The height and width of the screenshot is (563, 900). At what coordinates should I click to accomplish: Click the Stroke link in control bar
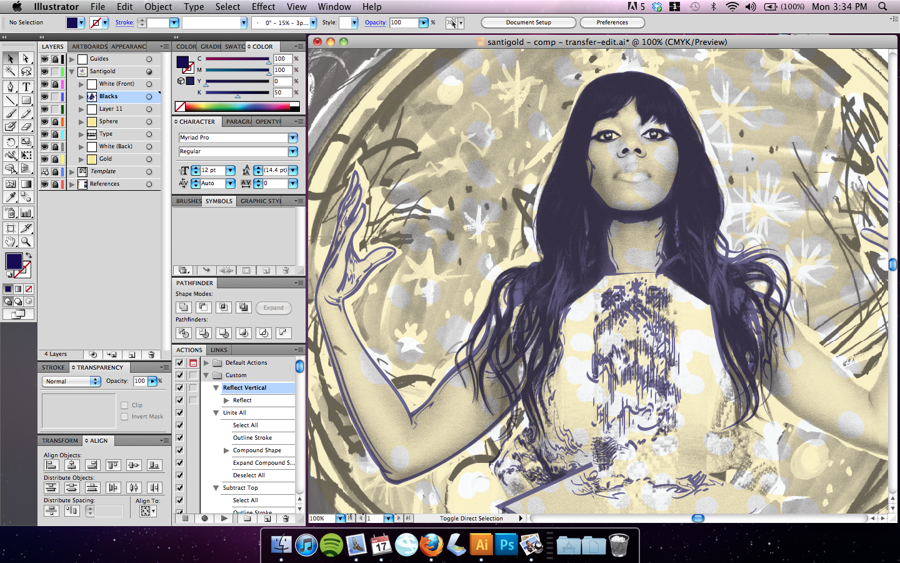(x=124, y=23)
